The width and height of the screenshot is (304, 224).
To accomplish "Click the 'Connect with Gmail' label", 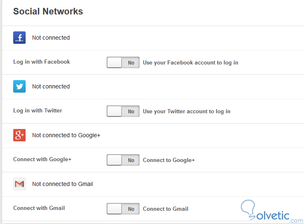I will 39,208.
